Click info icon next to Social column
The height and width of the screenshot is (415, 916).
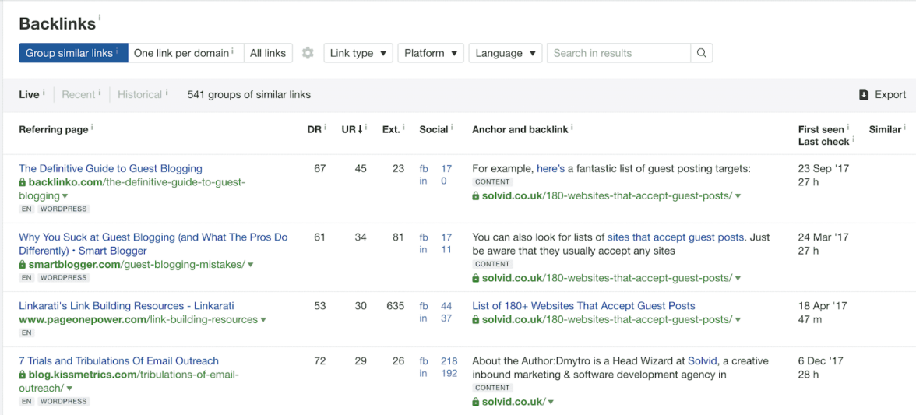[452, 128]
